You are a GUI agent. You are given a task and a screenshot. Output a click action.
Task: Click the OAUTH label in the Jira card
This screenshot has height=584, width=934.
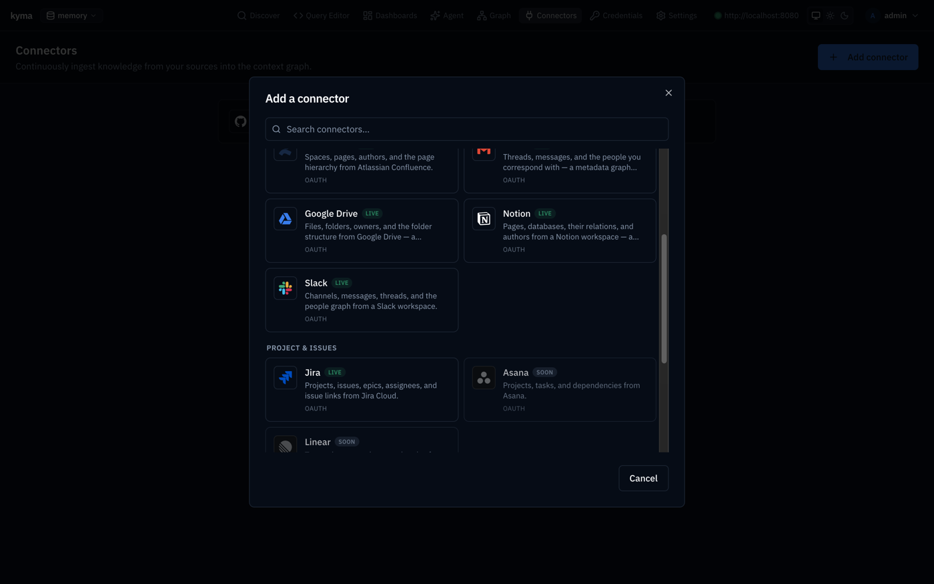point(316,408)
